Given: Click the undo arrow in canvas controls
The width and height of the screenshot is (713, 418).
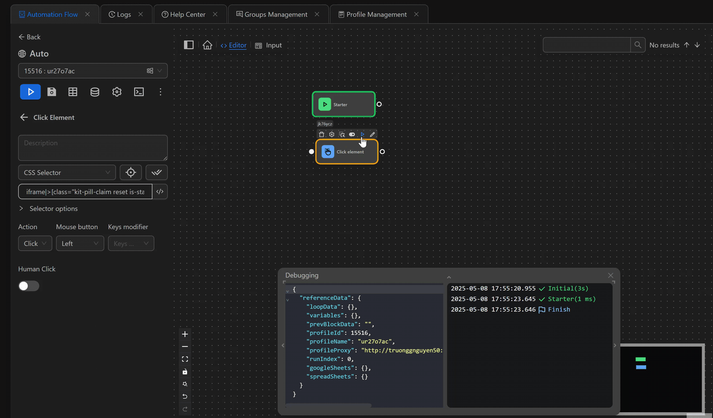Looking at the screenshot, I should coord(185,397).
